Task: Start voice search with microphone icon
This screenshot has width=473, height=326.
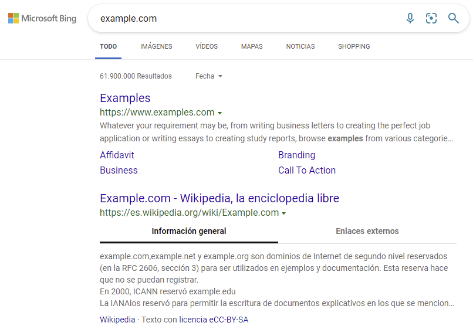Action: pos(410,18)
